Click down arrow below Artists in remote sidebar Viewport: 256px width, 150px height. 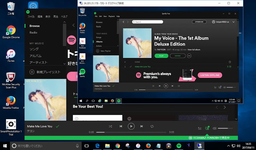(118, 46)
